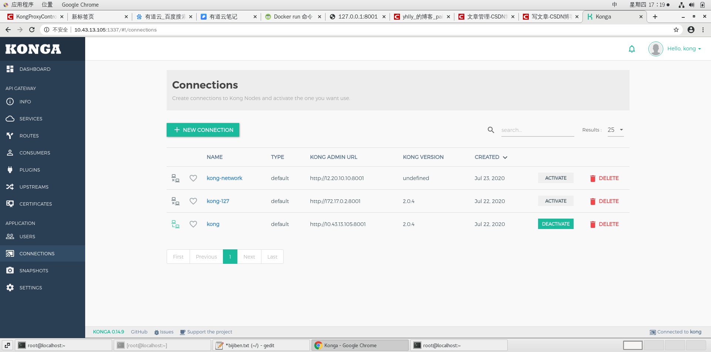
Task: Change Results count via the 25 dropdown
Action: pos(615,130)
